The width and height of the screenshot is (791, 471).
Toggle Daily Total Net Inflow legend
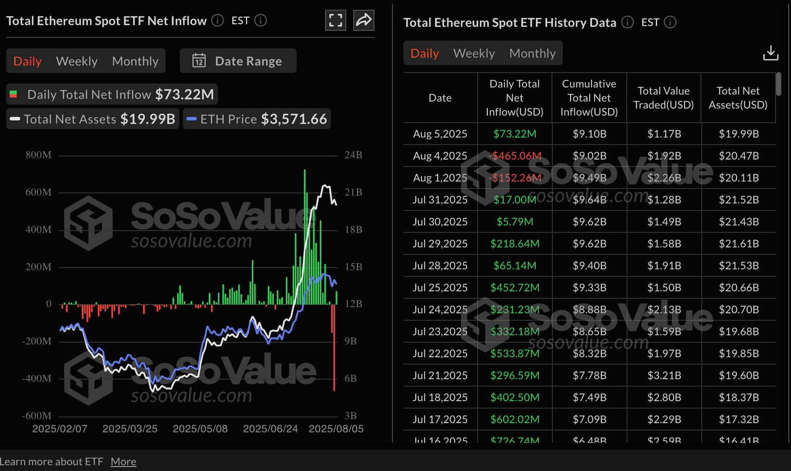[x=112, y=95]
